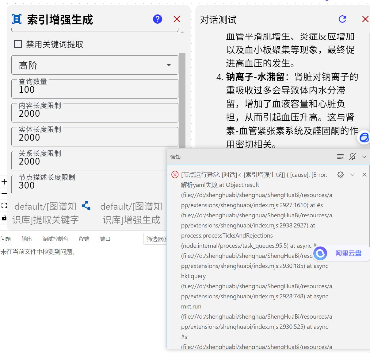Switch to the 调试控制台 tab

pos(55,239)
